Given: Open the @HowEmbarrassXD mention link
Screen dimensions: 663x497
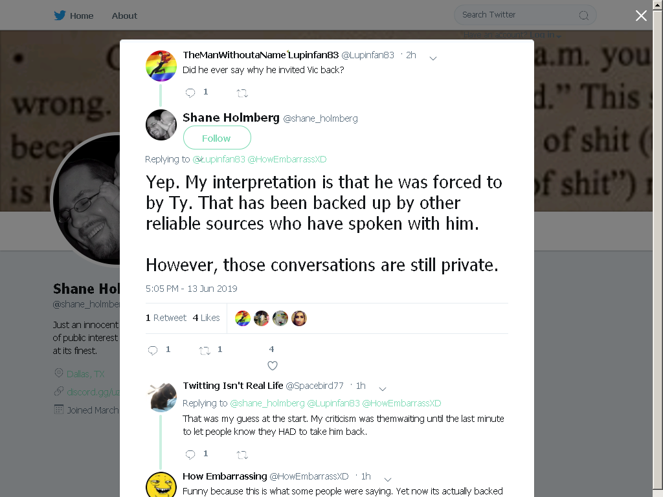Looking at the screenshot, I should pyautogui.click(x=287, y=159).
